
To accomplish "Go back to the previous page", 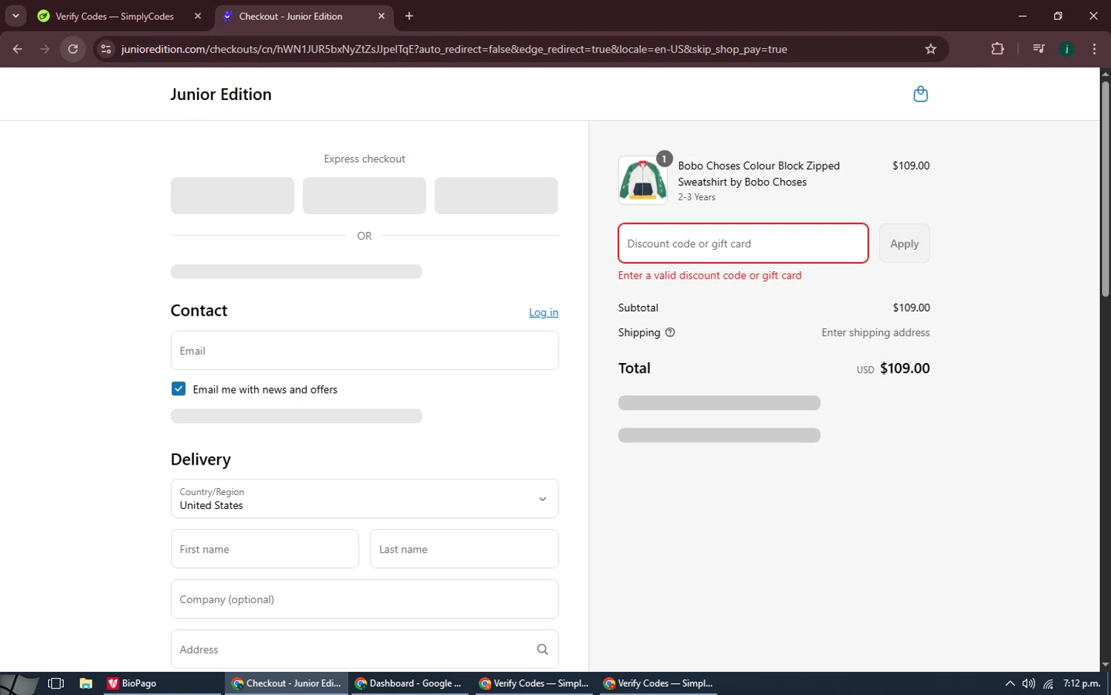I will point(18,49).
